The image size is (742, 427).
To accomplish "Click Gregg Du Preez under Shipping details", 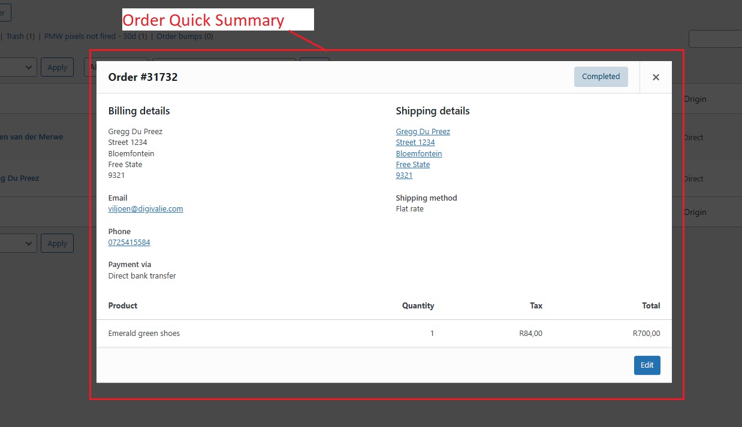I will coord(423,132).
